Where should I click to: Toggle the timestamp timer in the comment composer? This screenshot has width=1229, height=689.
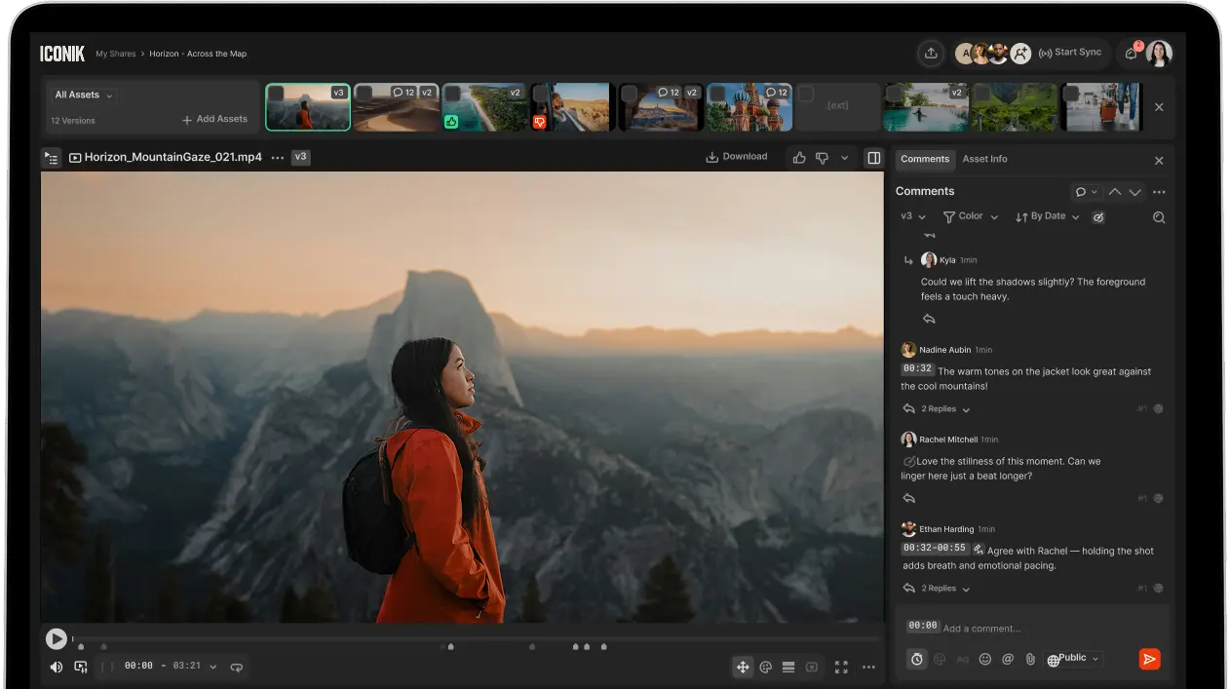tap(916, 659)
